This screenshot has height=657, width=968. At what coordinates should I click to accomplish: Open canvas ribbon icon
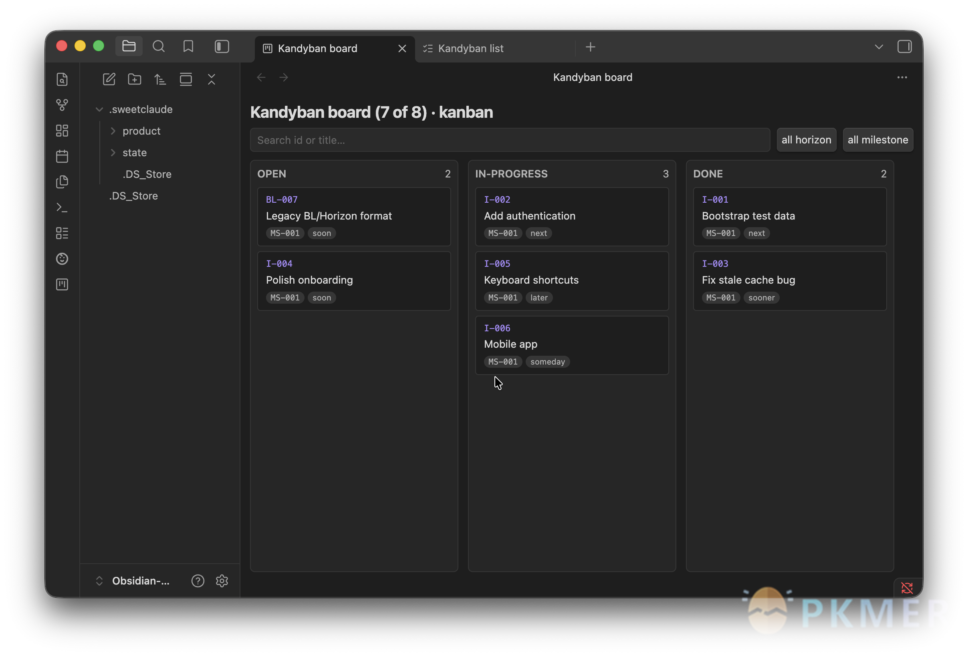click(x=62, y=131)
